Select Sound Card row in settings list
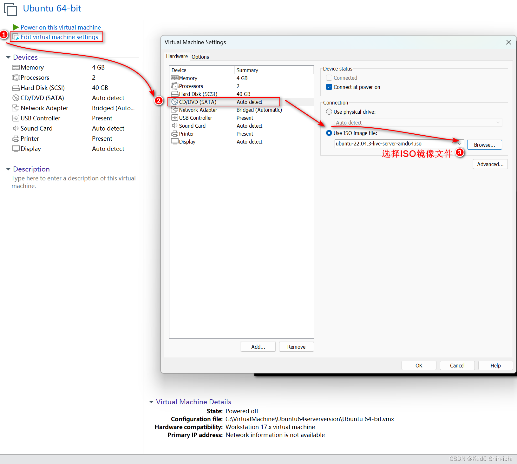 241,126
